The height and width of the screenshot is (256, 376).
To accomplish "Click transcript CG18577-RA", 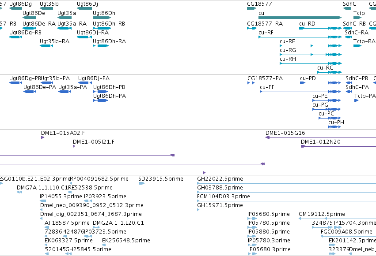I will pyautogui.click(x=252, y=28).
